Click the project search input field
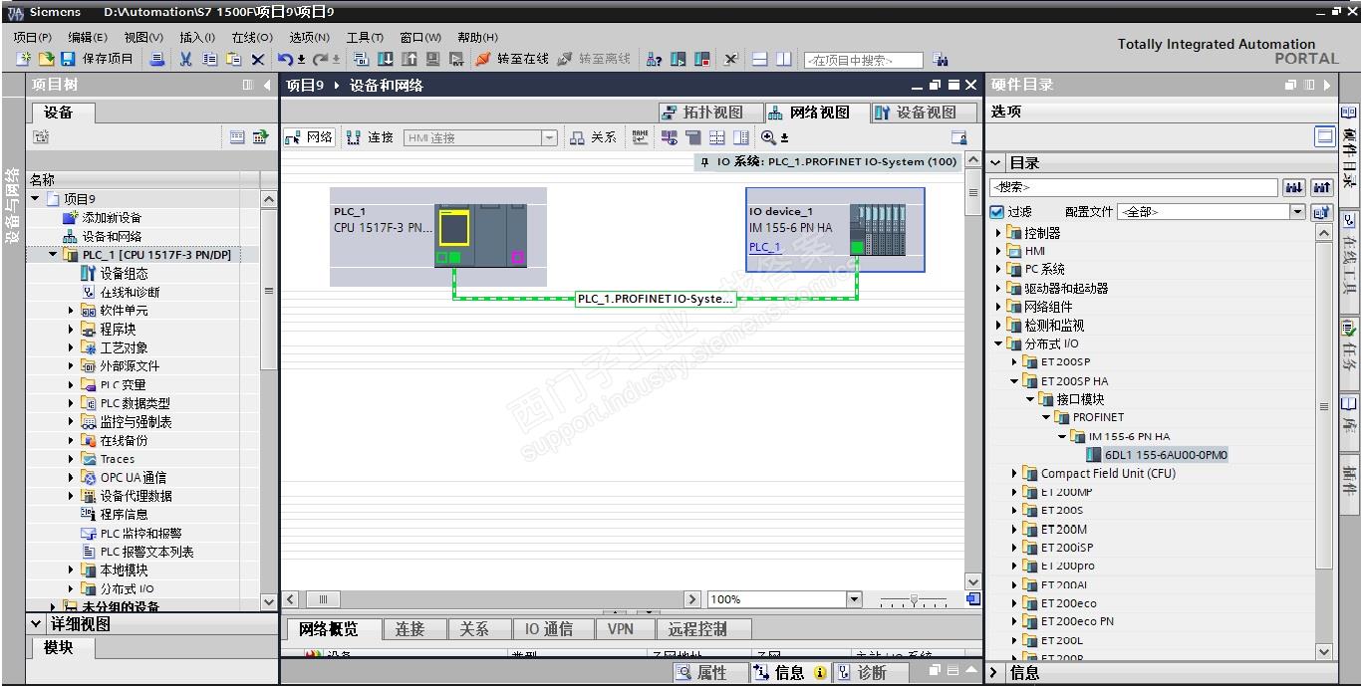This screenshot has width=1361, height=686. [863, 60]
